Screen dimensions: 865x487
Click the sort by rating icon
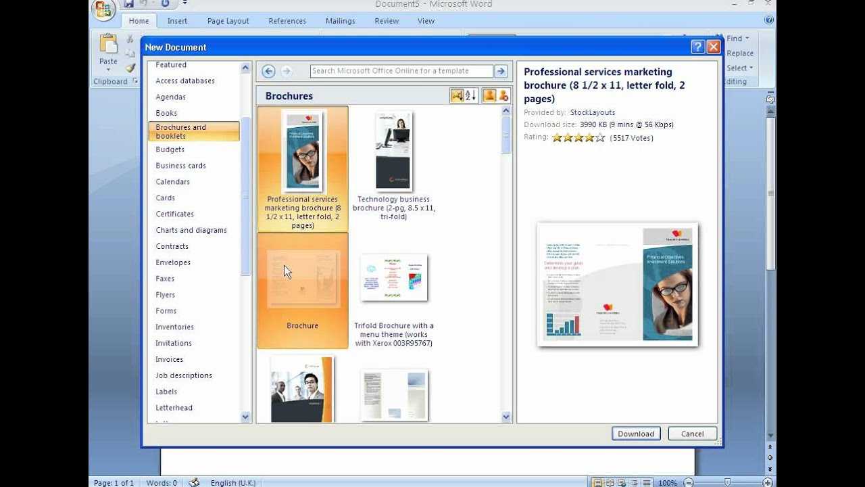click(457, 95)
